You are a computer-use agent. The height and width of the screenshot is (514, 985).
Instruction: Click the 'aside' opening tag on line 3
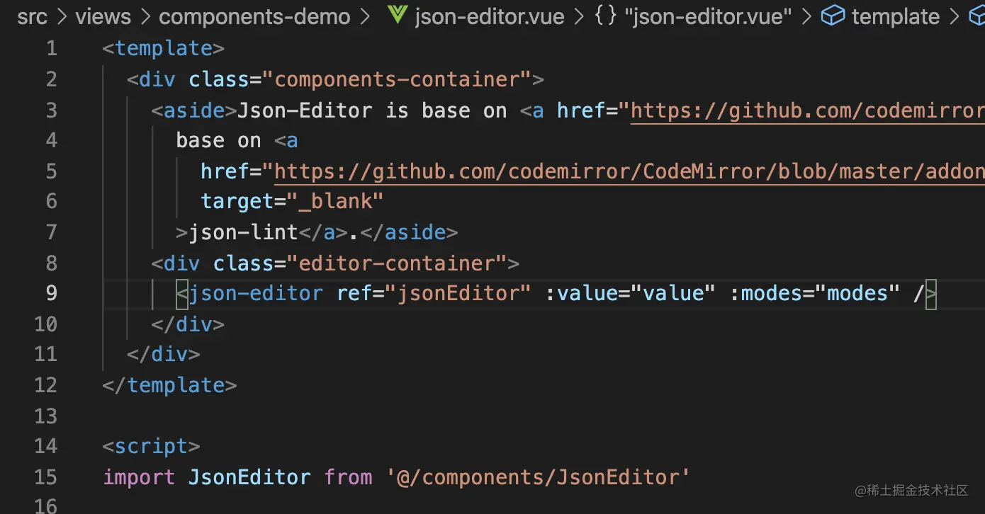194,110
